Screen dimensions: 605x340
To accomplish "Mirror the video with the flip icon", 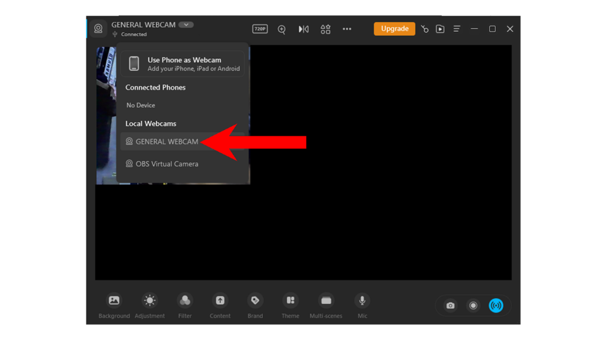I will (304, 29).
